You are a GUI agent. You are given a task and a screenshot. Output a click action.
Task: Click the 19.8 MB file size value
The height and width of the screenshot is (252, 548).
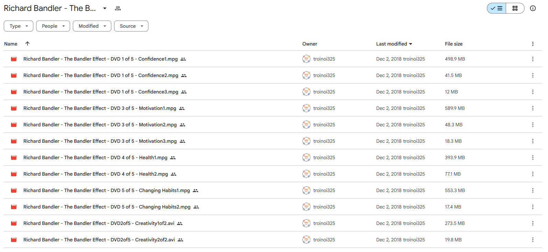click(x=453, y=240)
